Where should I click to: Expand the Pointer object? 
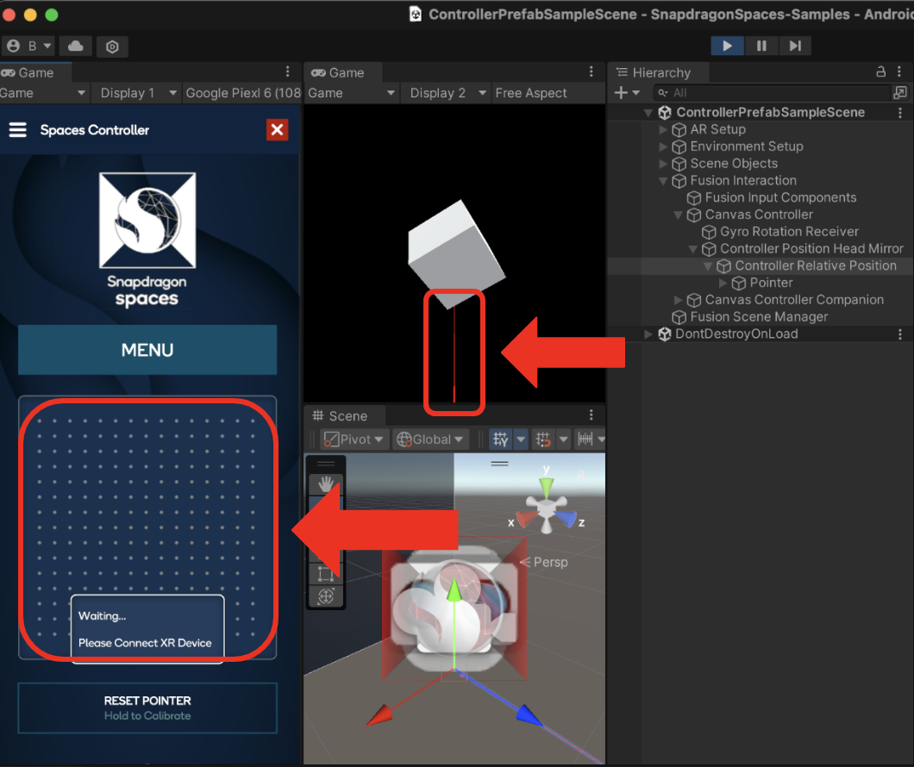[723, 283]
